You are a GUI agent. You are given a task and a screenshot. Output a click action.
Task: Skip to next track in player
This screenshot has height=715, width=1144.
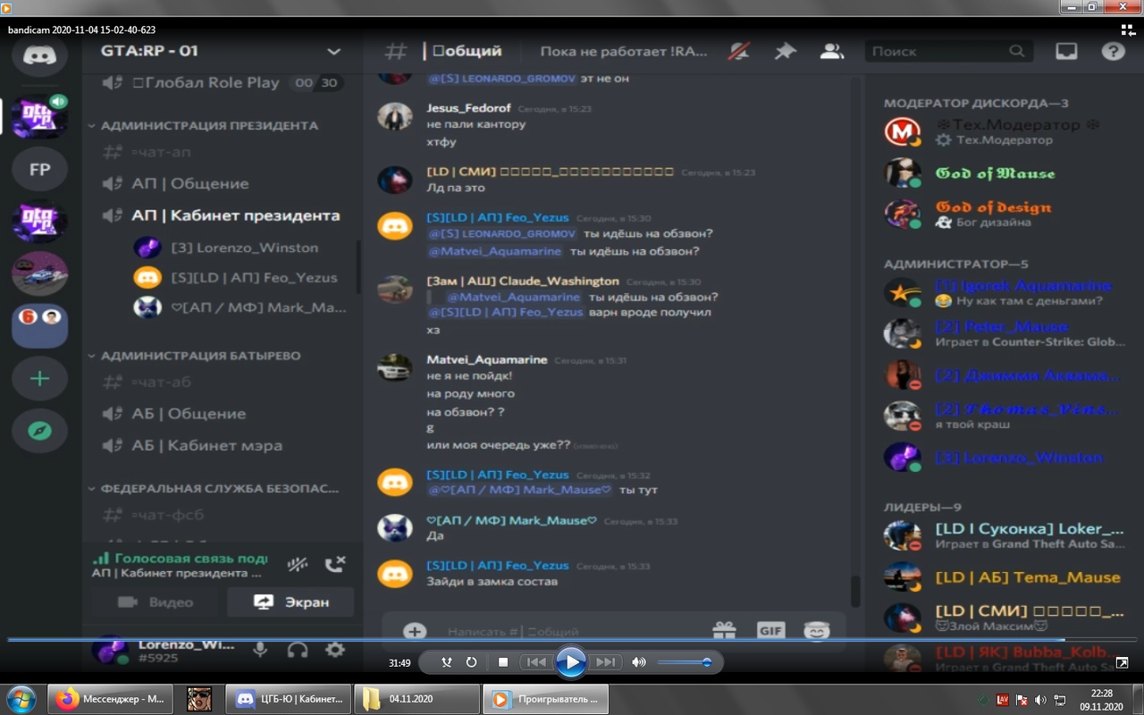[605, 662]
